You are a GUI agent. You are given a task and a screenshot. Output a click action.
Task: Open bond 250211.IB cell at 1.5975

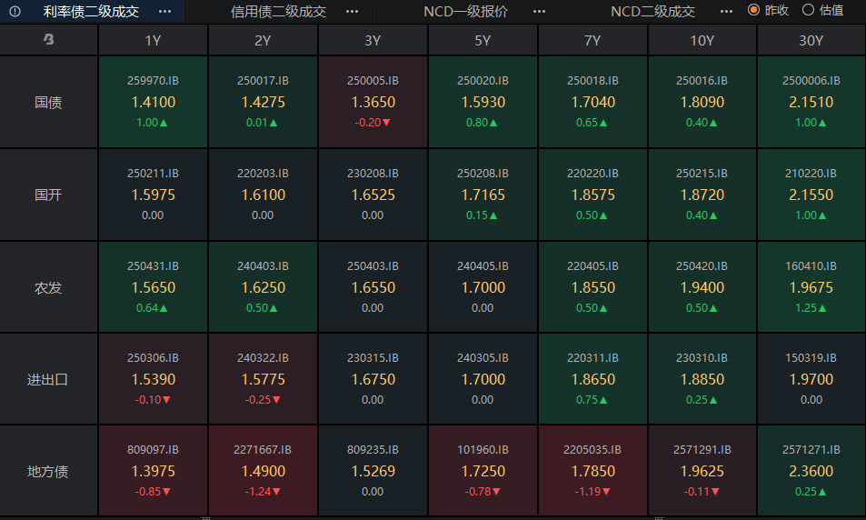[x=153, y=195]
